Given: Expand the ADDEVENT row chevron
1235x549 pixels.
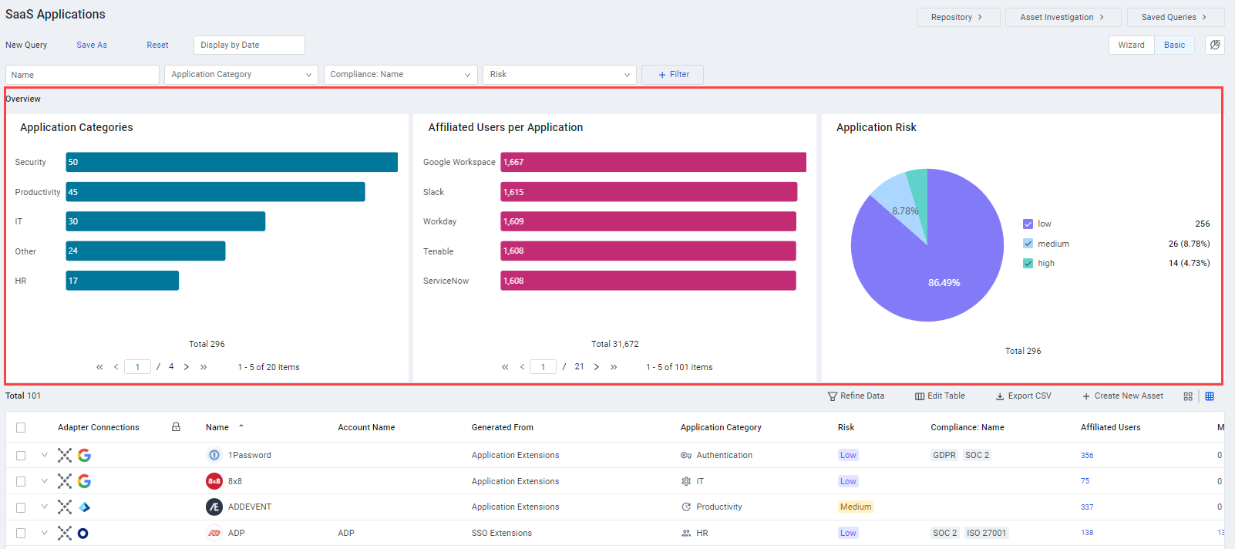Looking at the screenshot, I should click(x=44, y=507).
